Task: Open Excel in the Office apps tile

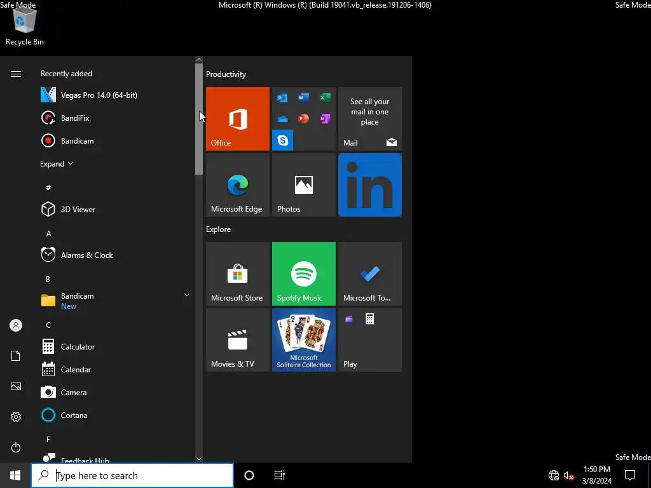Action: [x=325, y=97]
